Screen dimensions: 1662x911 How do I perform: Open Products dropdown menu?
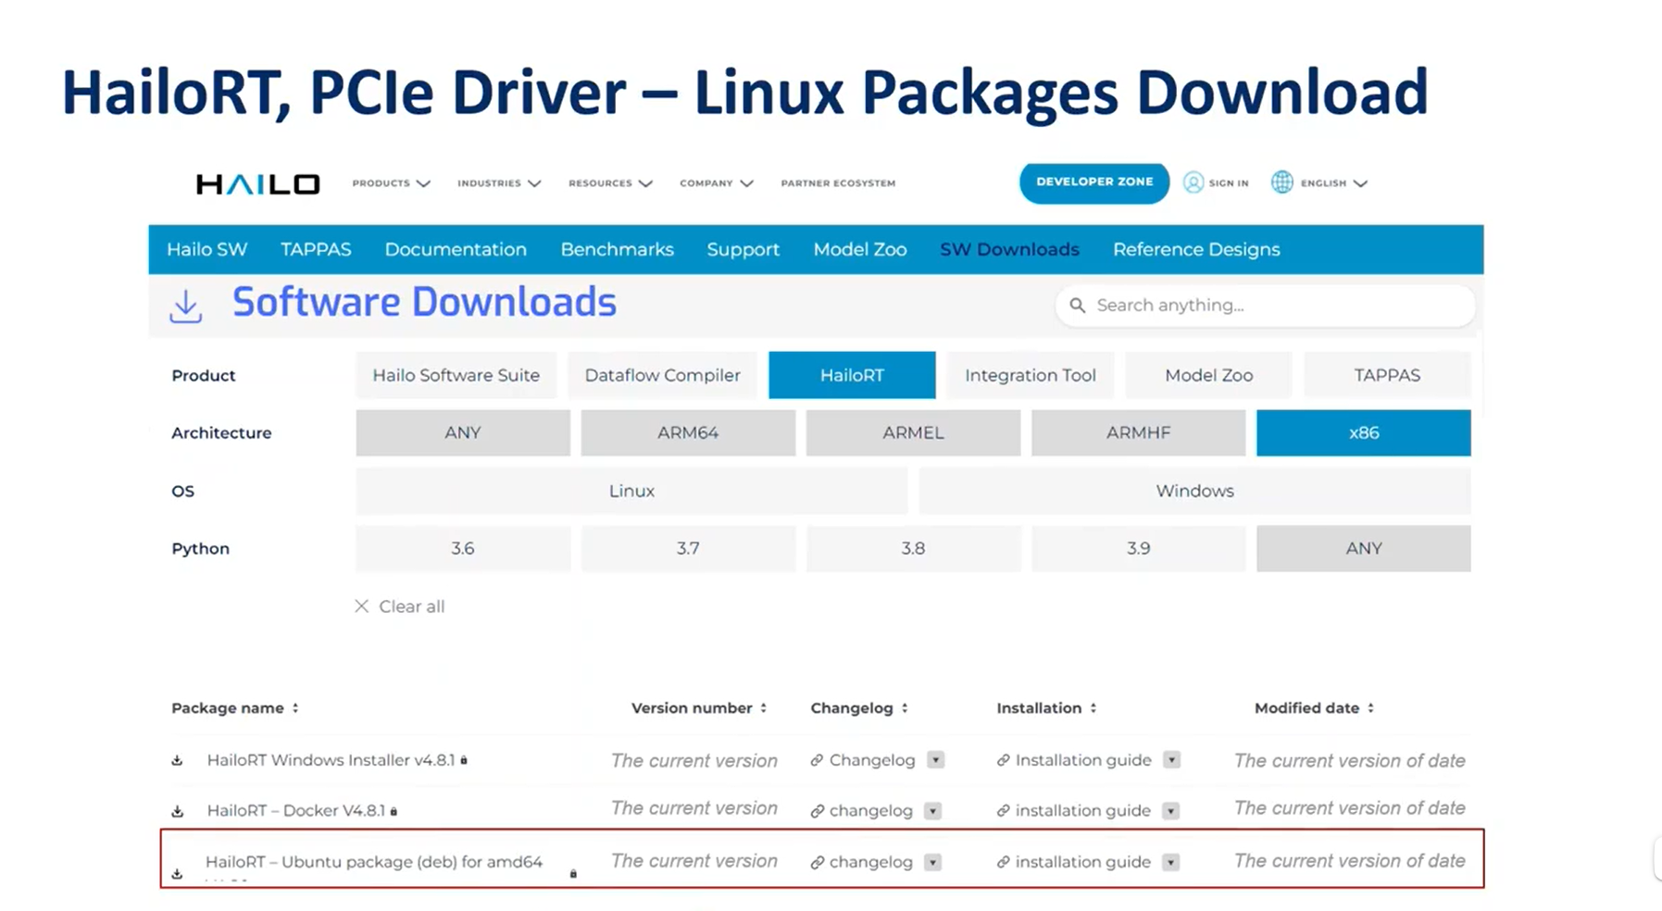(391, 183)
